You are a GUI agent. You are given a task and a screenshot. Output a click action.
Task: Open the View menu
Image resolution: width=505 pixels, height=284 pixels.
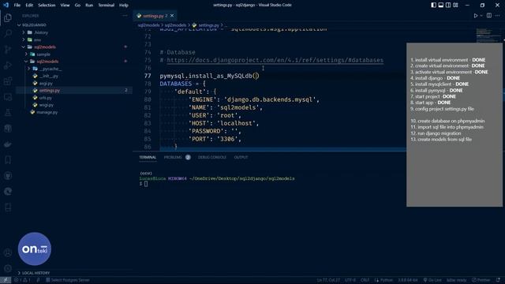point(65,6)
